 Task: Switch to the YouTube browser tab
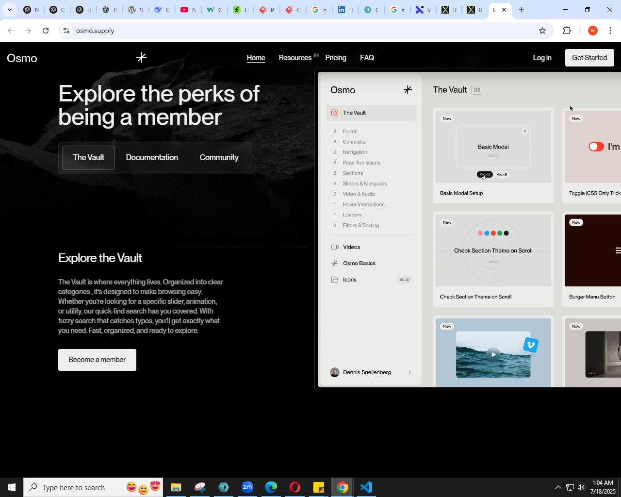(188, 10)
